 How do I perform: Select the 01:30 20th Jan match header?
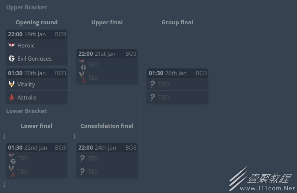click(x=36, y=73)
